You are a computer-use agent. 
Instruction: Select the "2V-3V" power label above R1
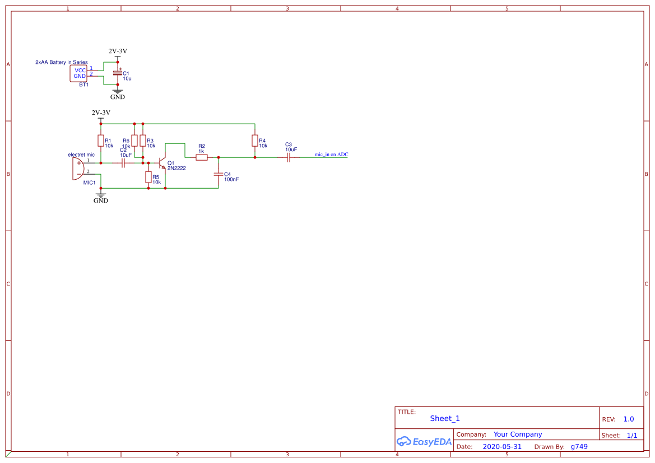coord(101,113)
